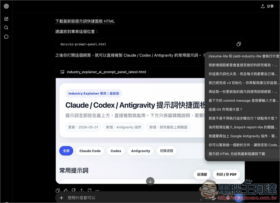Click the 回頂部 button
This screenshot has height=203, width=280.
pyautogui.click(x=202, y=175)
